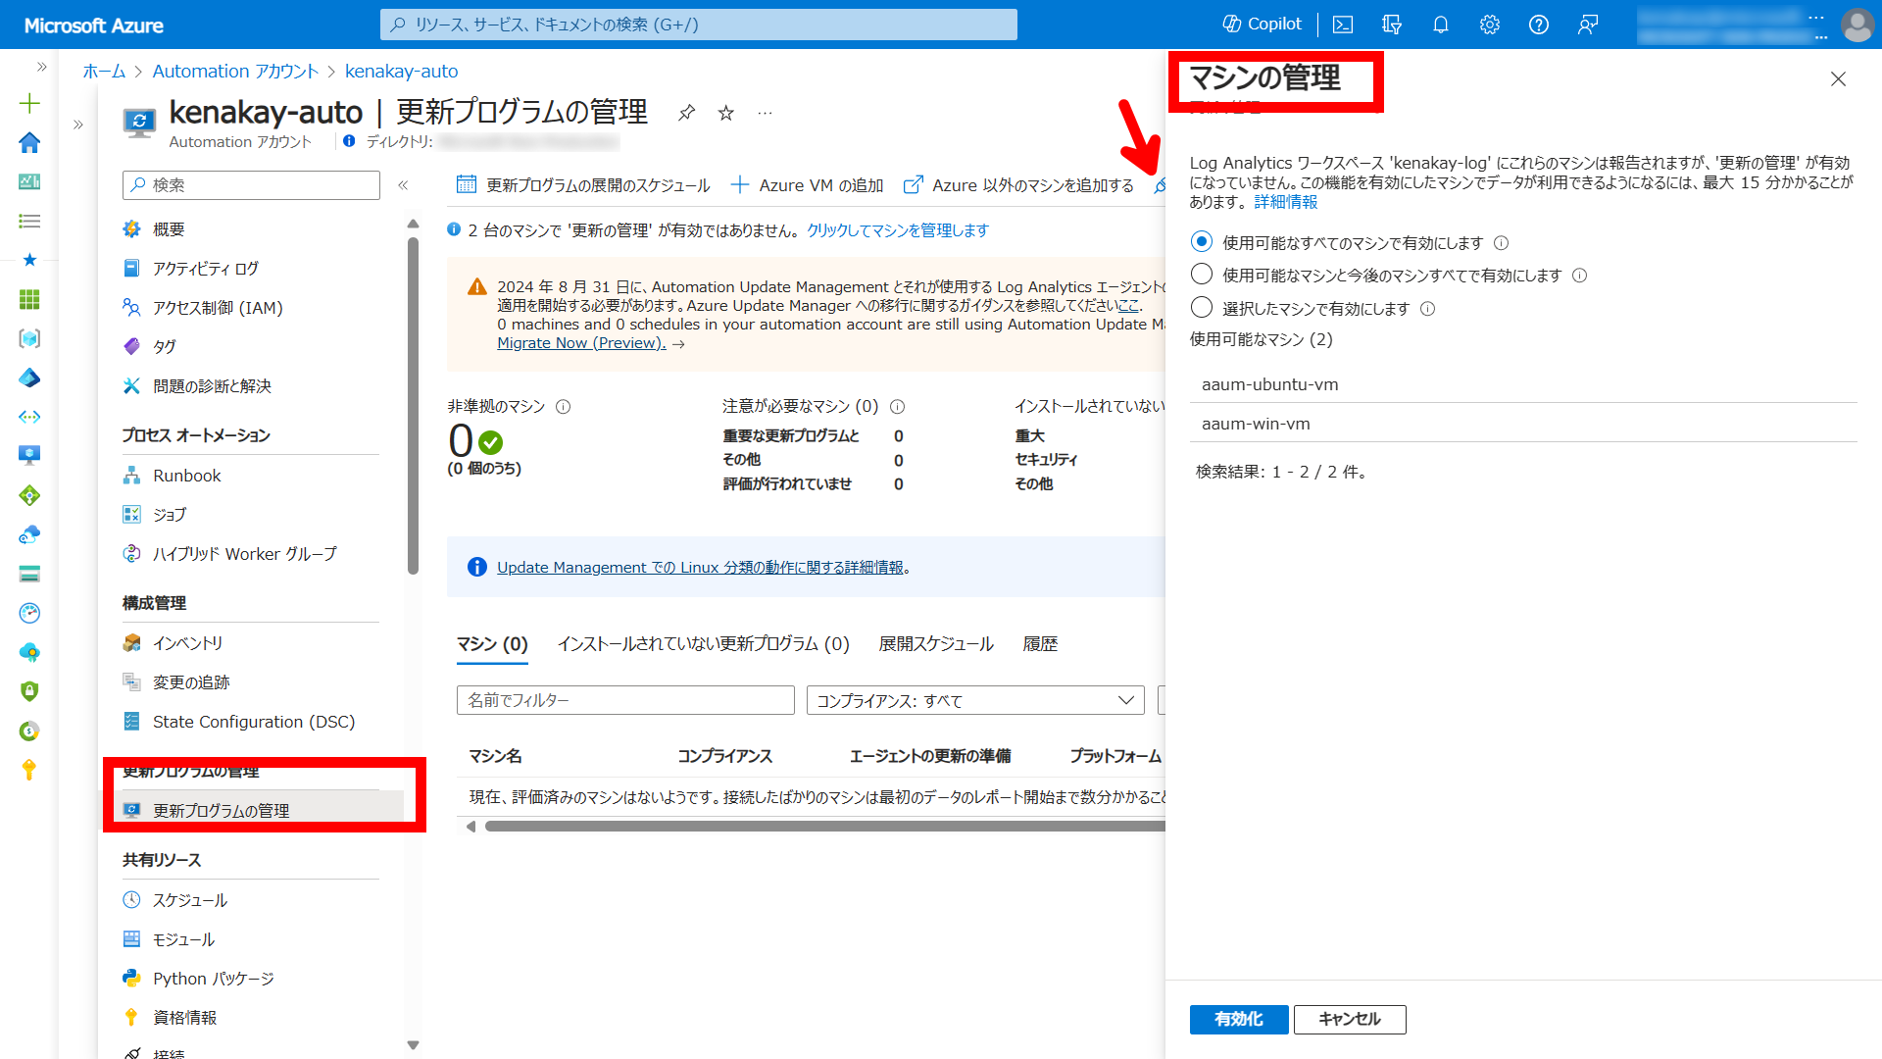
Task: Go to Home icon in left sidebar
Action: [29, 142]
